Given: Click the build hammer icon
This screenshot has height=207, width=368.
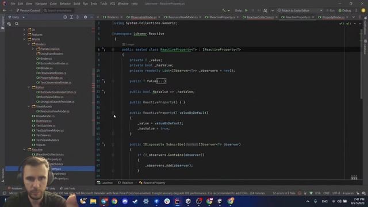Looking at the screenshot, I should click(x=224, y=10).
